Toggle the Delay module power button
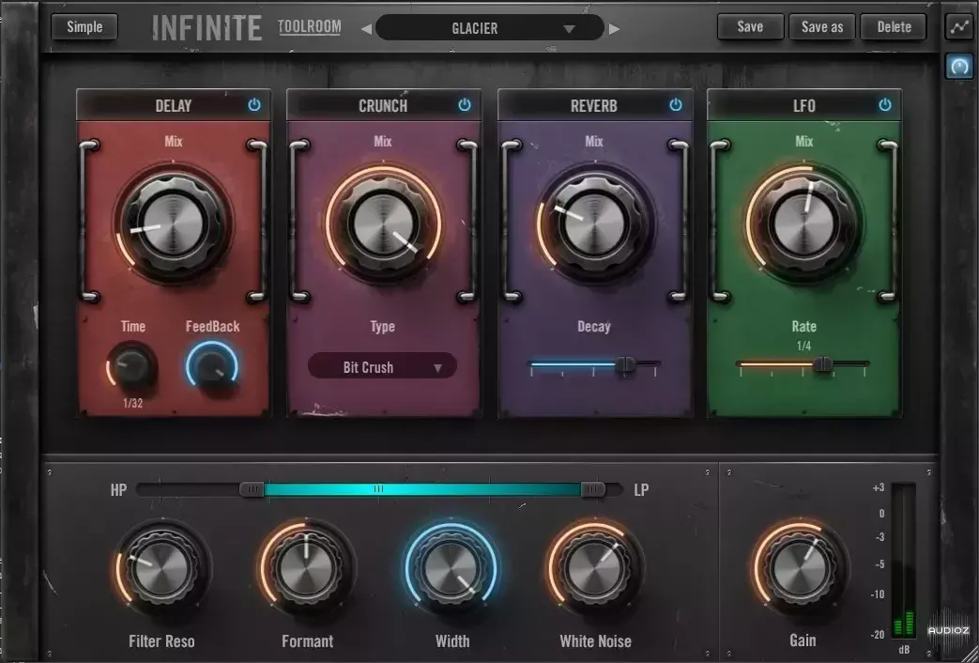 tap(254, 105)
